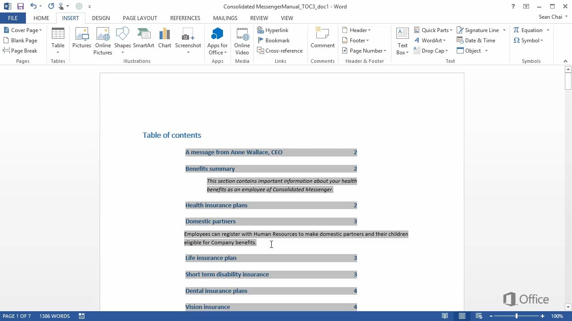Open zoom level 100% dialog
Viewport: 572px width, 321px height.
(x=557, y=316)
